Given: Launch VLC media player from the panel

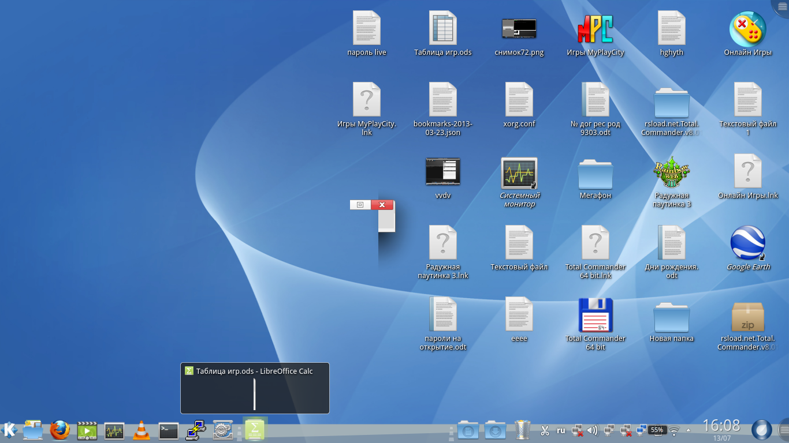Looking at the screenshot, I should 141,430.
